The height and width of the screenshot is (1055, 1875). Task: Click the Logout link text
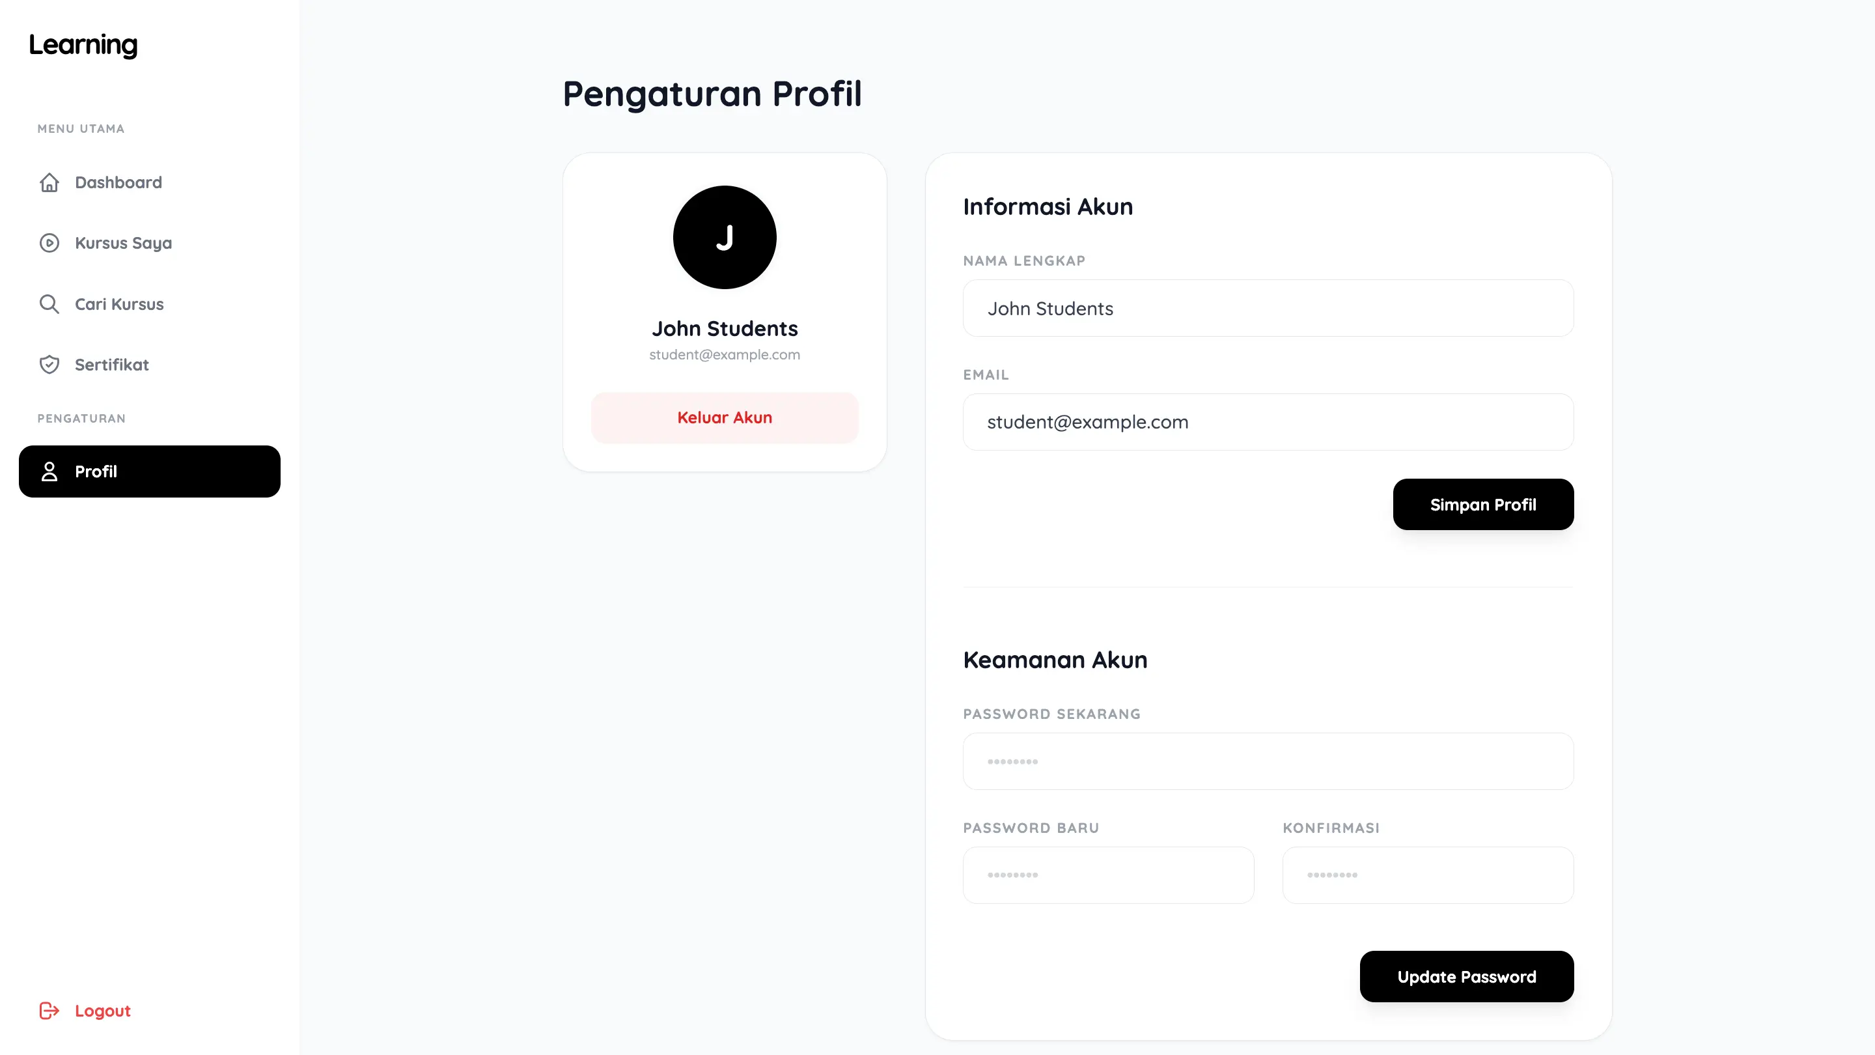[103, 1011]
